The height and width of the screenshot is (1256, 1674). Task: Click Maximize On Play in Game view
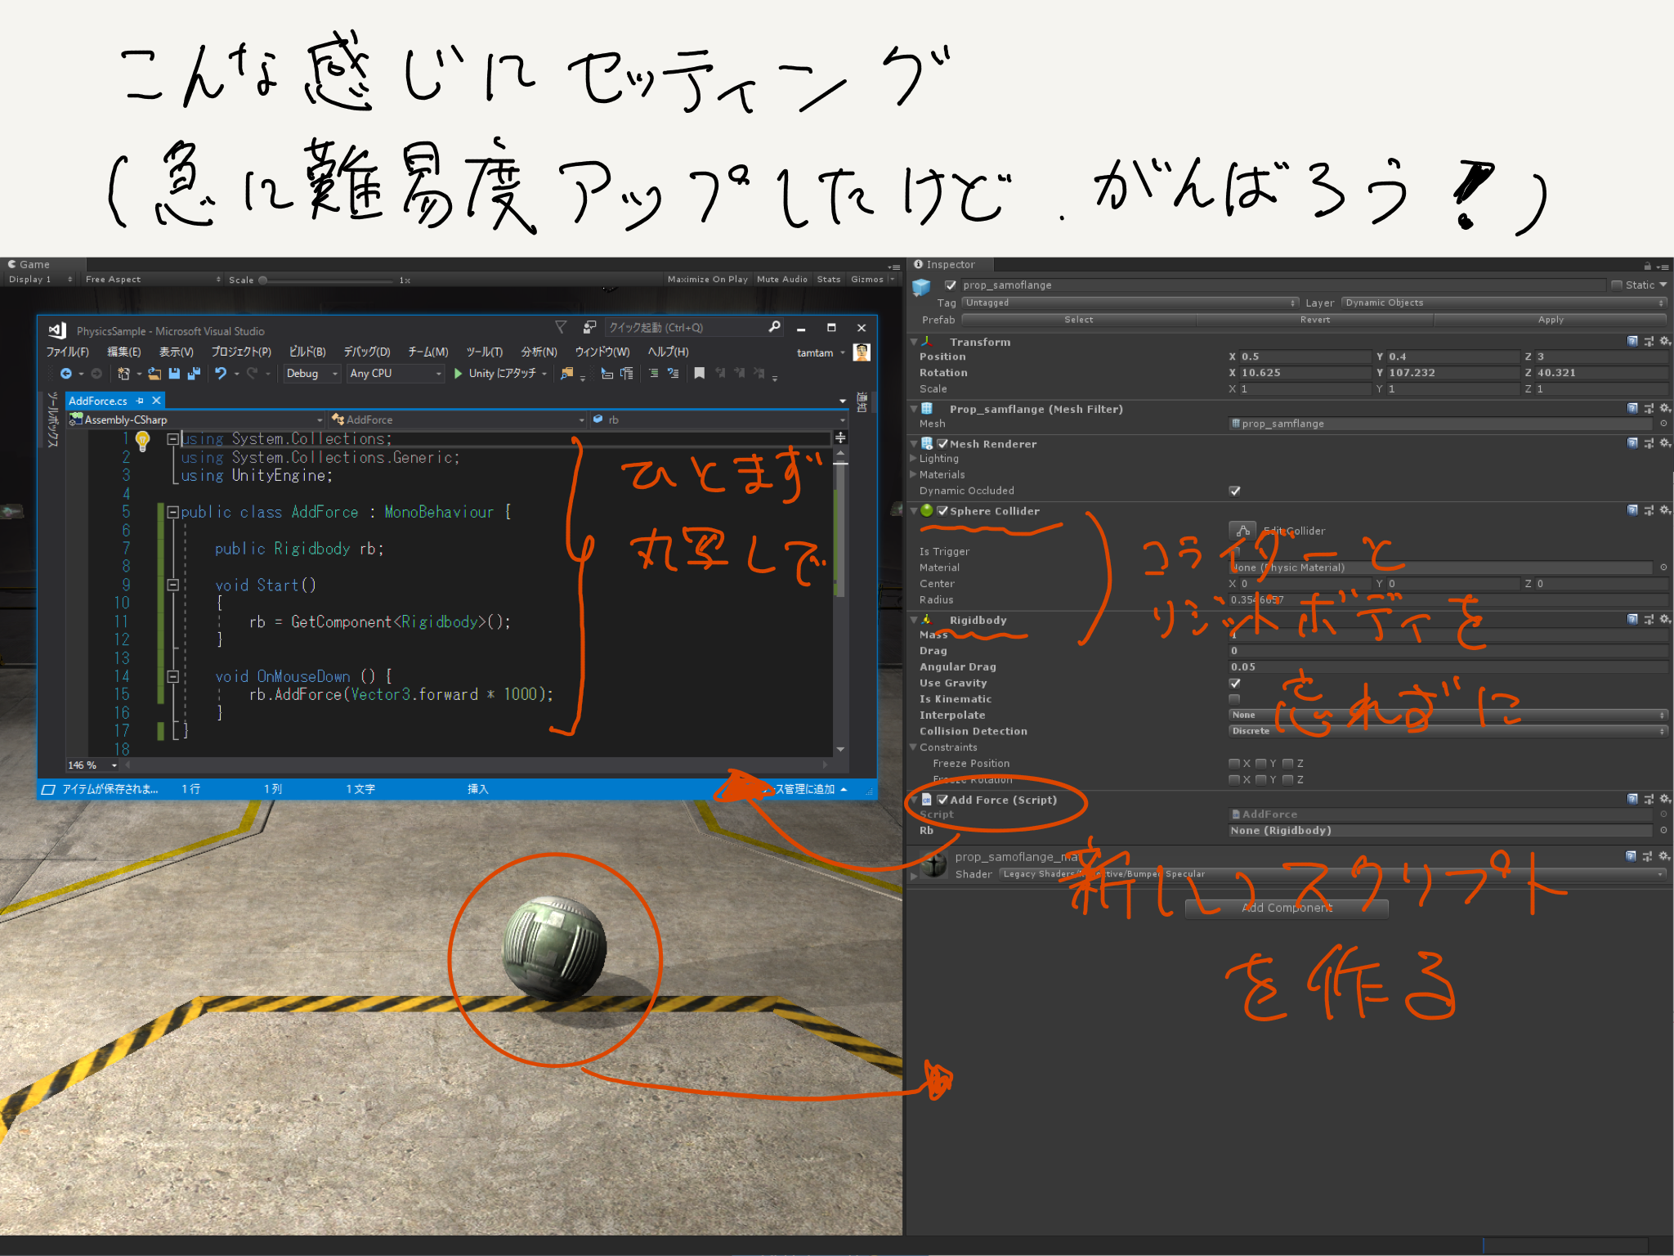(x=708, y=280)
